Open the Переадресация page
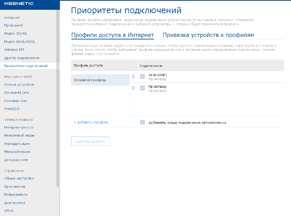The image size is (291, 216). [x=17, y=144]
